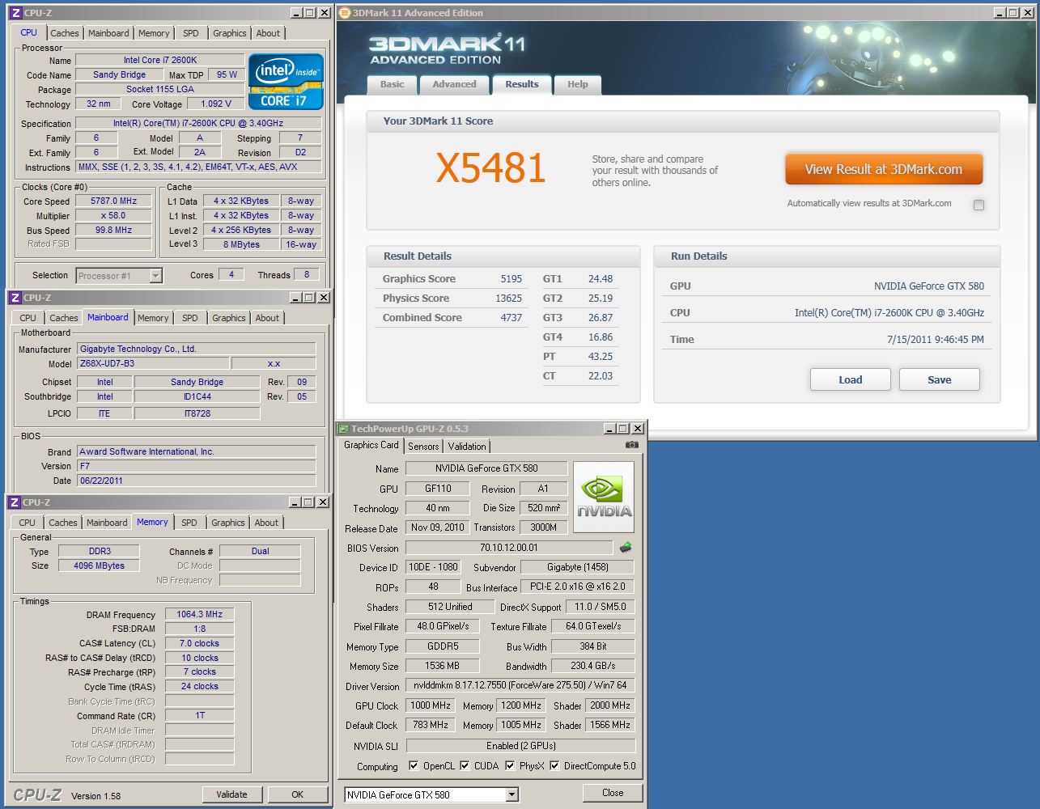This screenshot has width=1040, height=809.
Task: Click the NVIDIA GeForce GTX 580 run detail
Action: coord(928,286)
